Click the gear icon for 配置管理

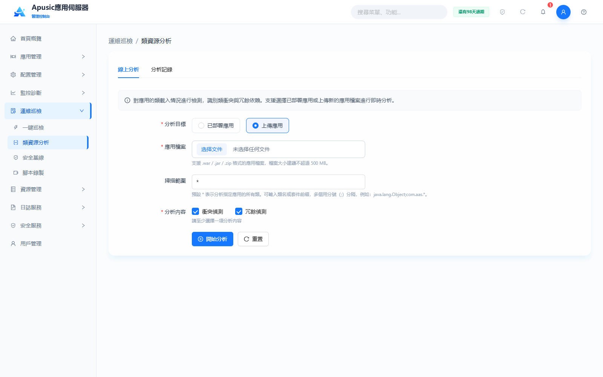[x=13, y=75]
